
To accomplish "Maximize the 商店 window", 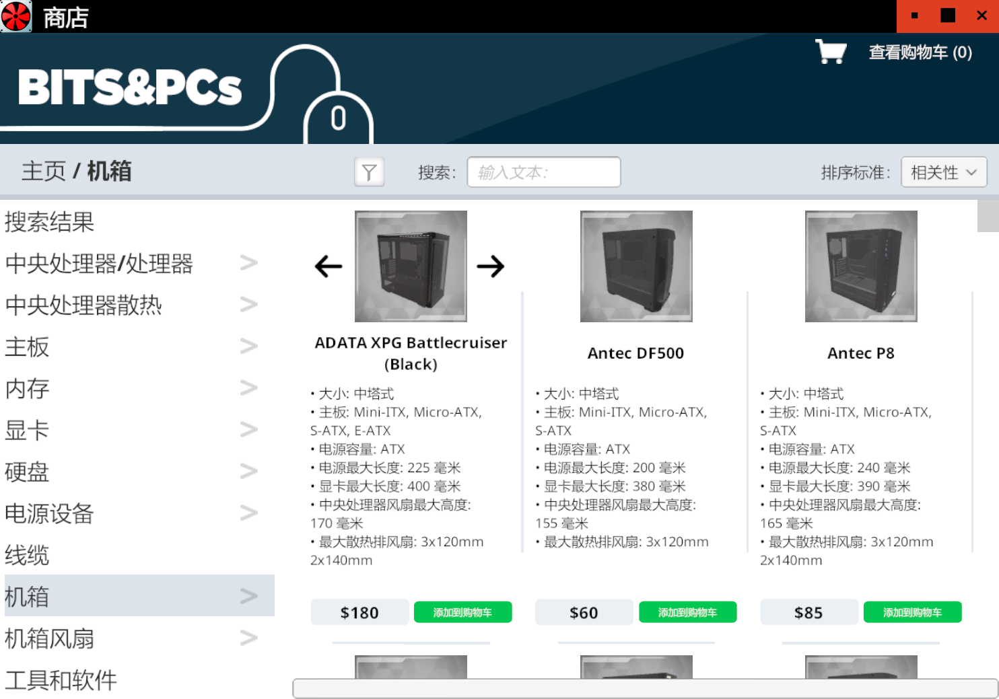I will [948, 16].
